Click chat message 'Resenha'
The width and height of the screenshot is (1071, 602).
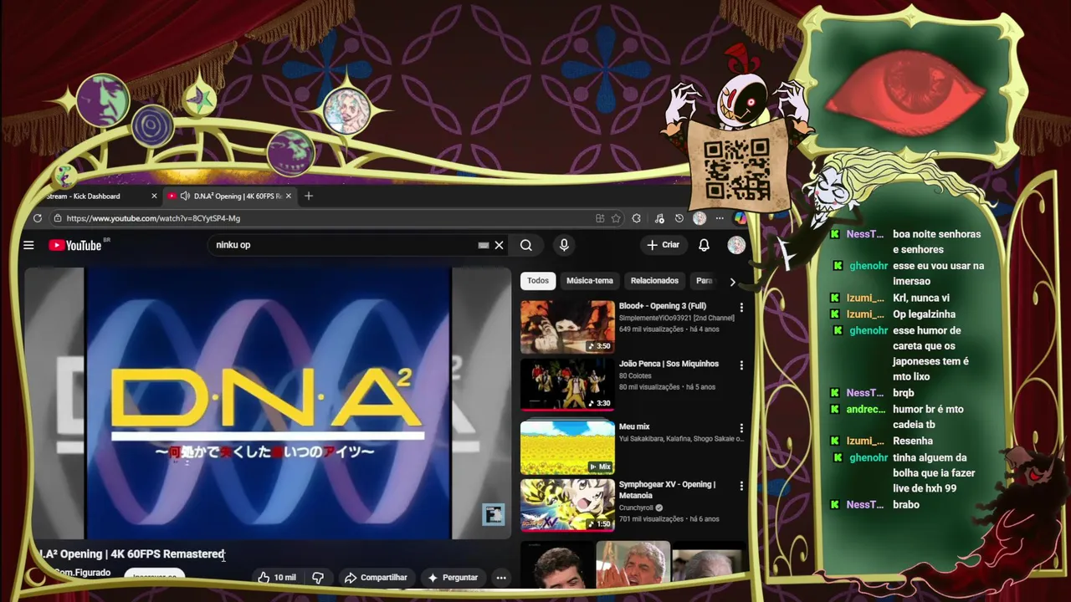[912, 441]
